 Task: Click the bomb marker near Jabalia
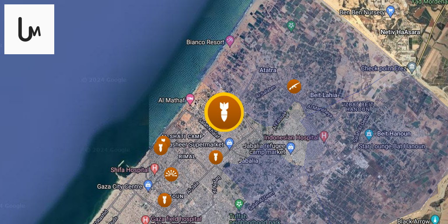coord(216,157)
